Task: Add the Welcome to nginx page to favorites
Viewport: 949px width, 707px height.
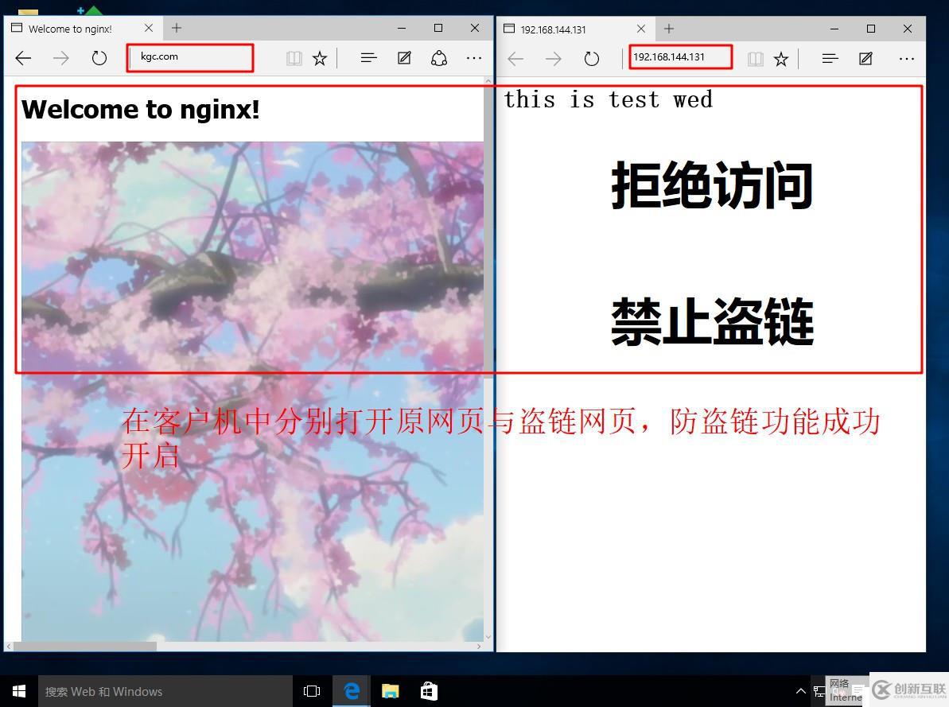Action: click(320, 57)
